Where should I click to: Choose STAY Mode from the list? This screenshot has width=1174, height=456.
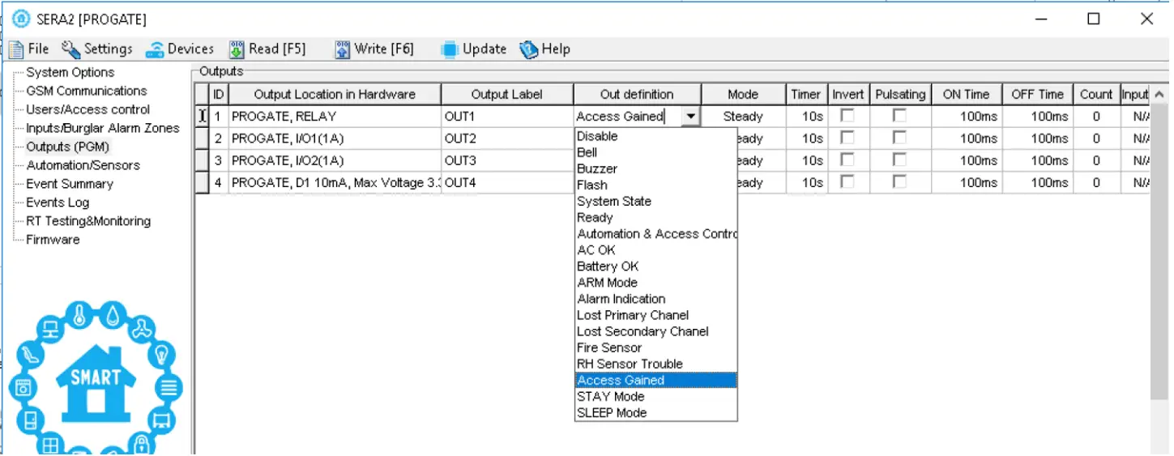[x=655, y=396]
